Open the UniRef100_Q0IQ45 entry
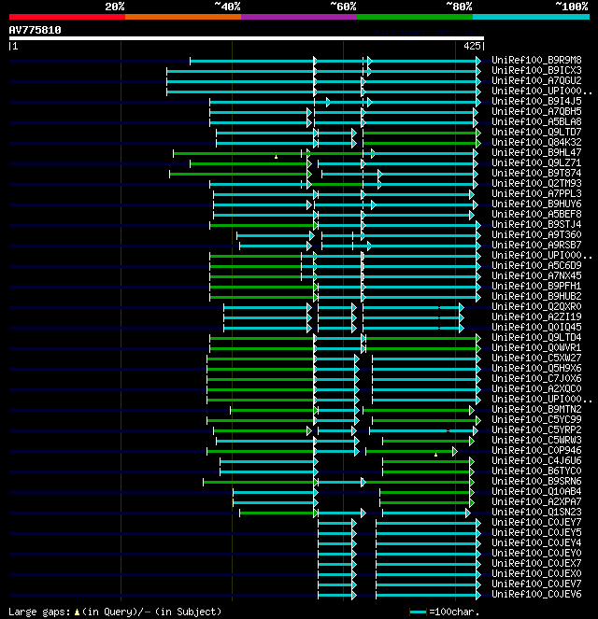The image size is (598, 619). click(536, 327)
